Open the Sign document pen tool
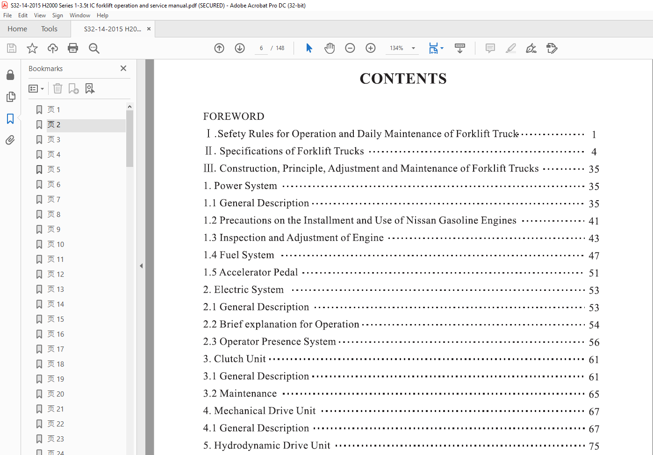Screen dimensions: 653x455 pyautogui.click(x=531, y=48)
